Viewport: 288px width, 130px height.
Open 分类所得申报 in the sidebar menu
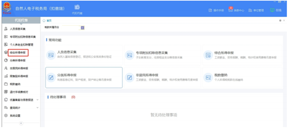point(15,60)
